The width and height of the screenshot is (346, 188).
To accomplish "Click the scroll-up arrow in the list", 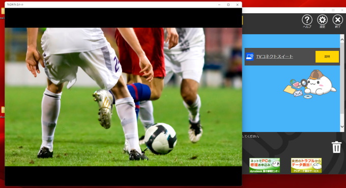I will pos(342,40).
